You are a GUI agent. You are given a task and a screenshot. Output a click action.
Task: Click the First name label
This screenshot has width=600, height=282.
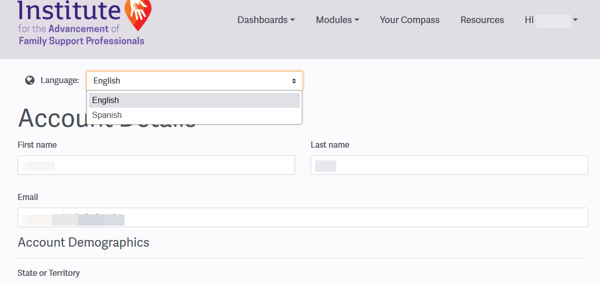[x=37, y=145]
